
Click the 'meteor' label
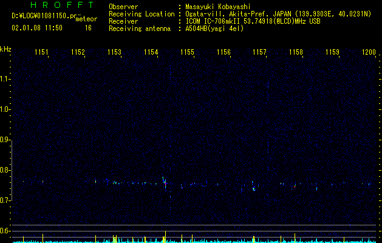coord(86,19)
